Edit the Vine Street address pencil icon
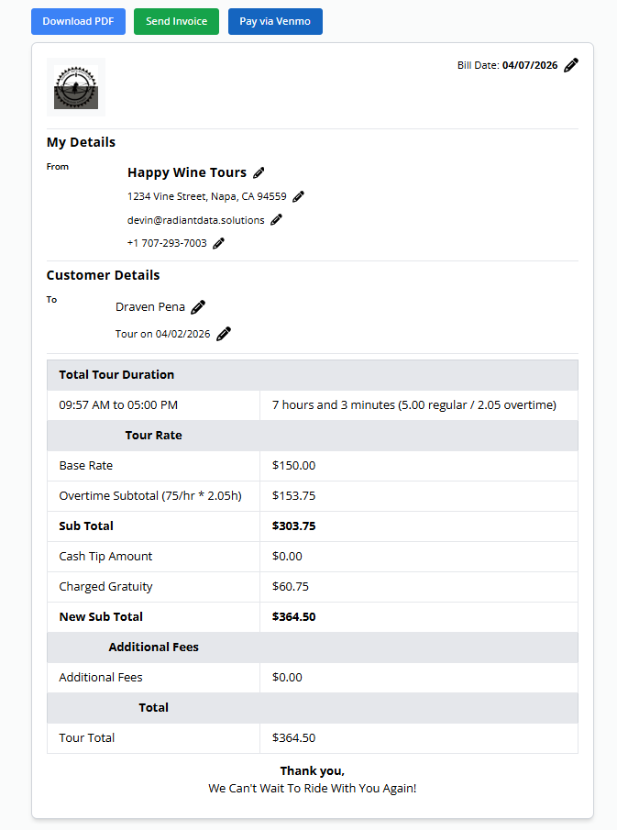The image size is (617, 830). coord(299,196)
